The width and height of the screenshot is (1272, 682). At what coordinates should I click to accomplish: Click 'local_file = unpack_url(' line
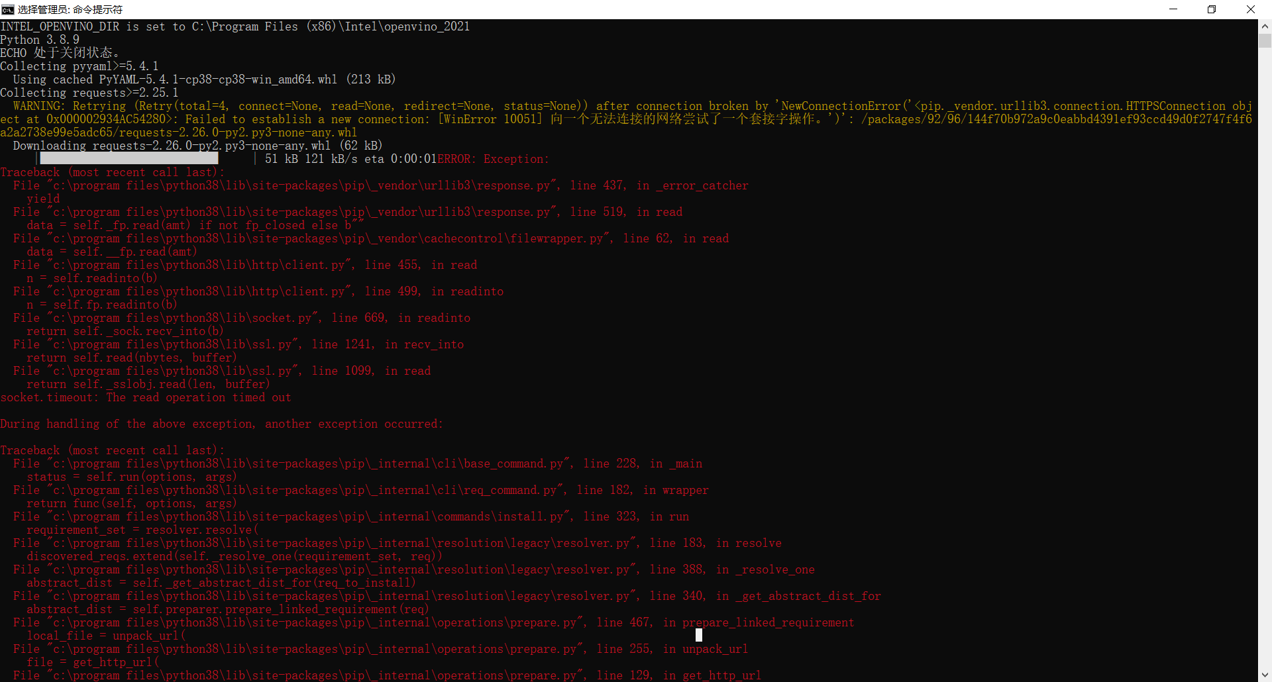(x=106, y=636)
